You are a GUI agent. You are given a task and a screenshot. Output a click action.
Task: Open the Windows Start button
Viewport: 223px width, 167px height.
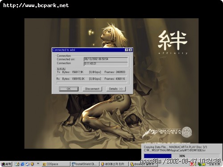point(6,164)
